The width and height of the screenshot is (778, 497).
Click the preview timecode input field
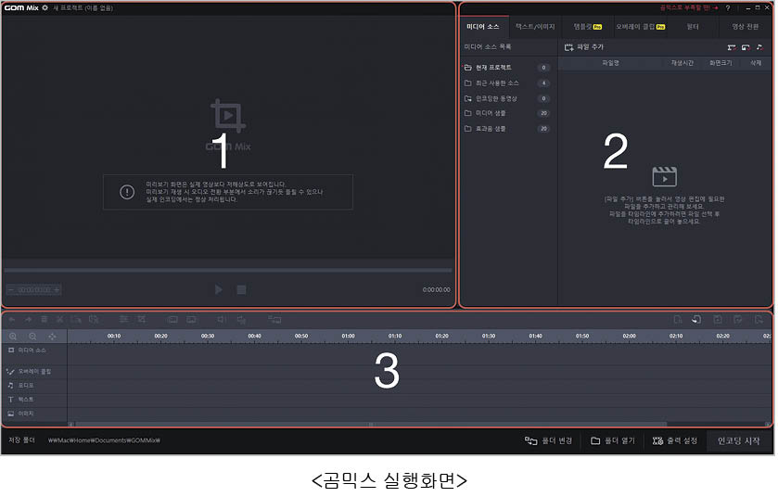(x=34, y=290)
